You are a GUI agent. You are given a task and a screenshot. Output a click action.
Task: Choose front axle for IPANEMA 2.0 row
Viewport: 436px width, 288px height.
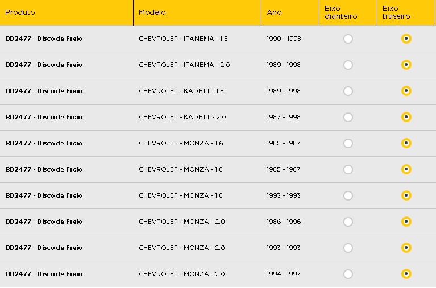(x=348, y=65)
